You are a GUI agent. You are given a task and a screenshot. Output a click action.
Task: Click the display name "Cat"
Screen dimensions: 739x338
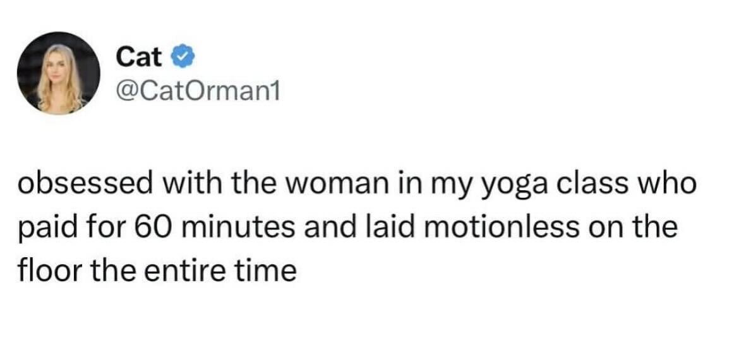[139, 58]
